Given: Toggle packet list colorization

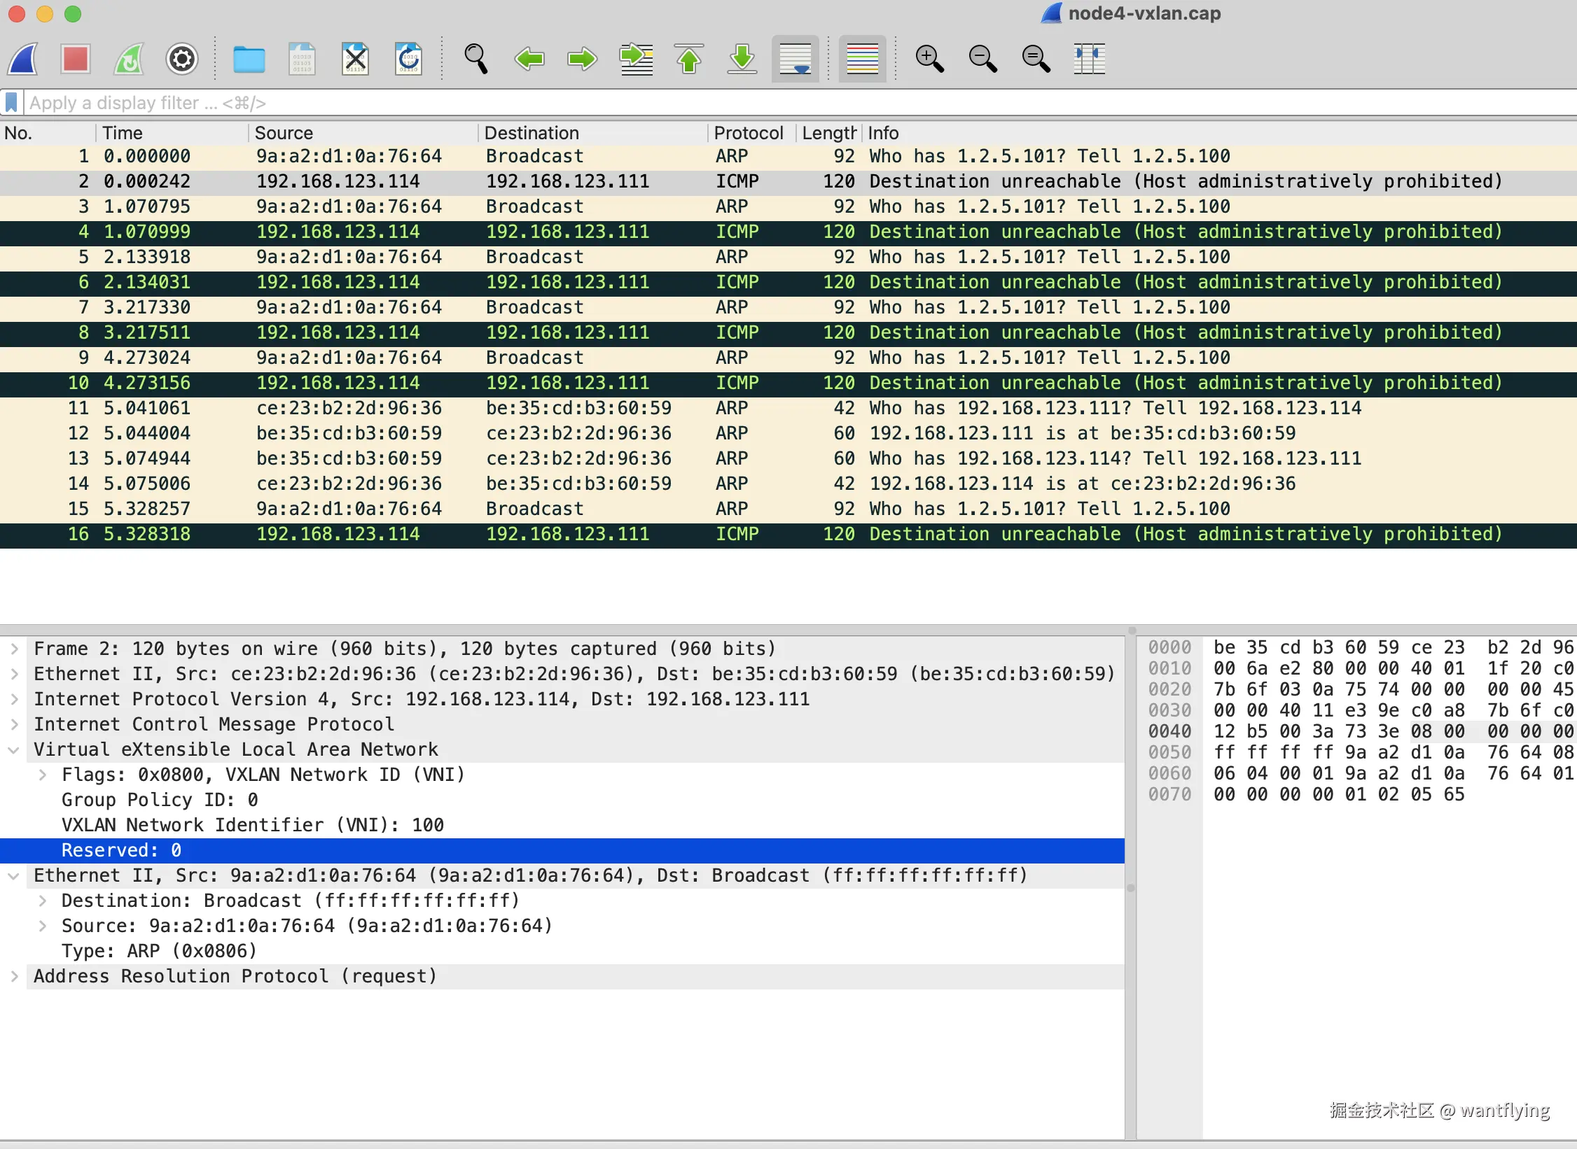Looking at the screenshot, I should 862,59.
